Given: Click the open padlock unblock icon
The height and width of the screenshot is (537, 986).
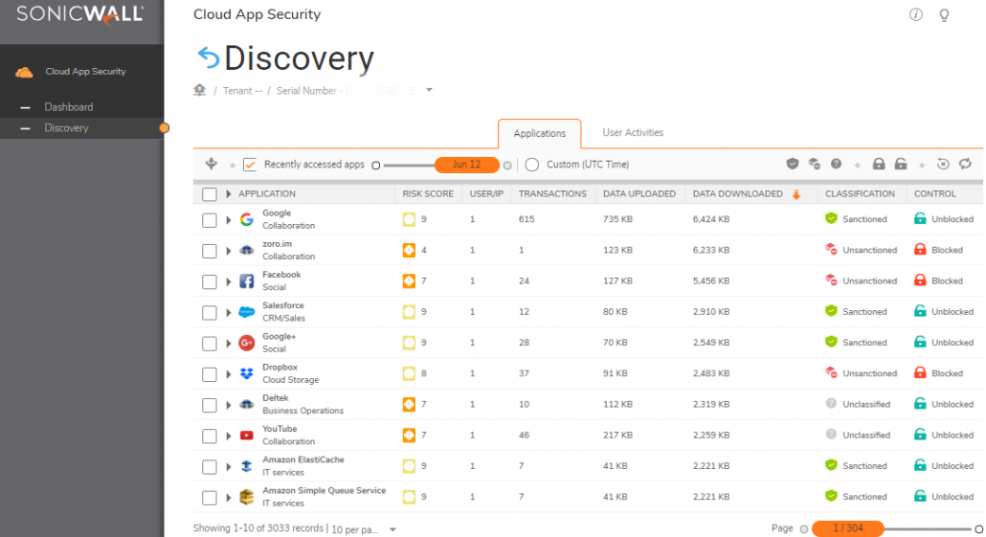Looking at the screenshot, I should click(x=901, y=164).
